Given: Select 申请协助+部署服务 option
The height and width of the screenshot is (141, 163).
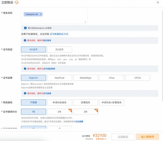Looking at the screenshot, I should point(112,103).
